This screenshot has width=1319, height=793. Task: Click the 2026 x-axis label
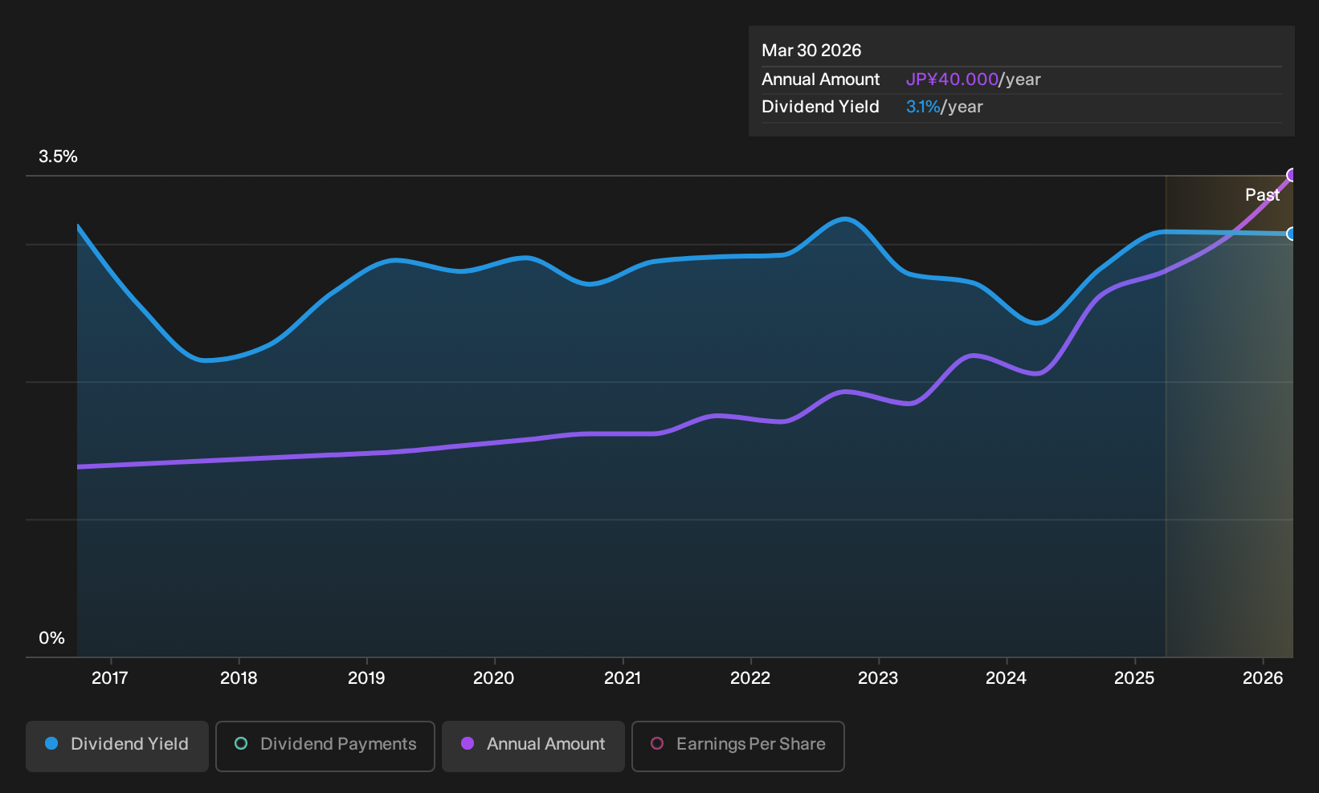(x=1263, y=678)
